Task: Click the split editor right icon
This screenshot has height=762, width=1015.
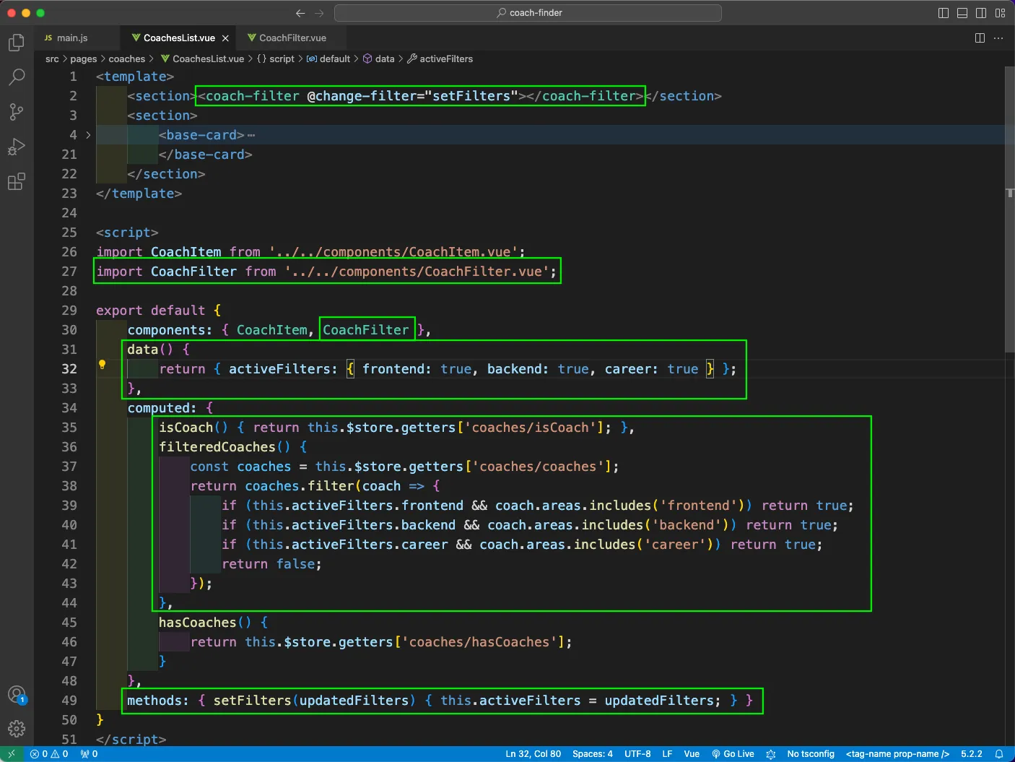Action: (980, 38)
